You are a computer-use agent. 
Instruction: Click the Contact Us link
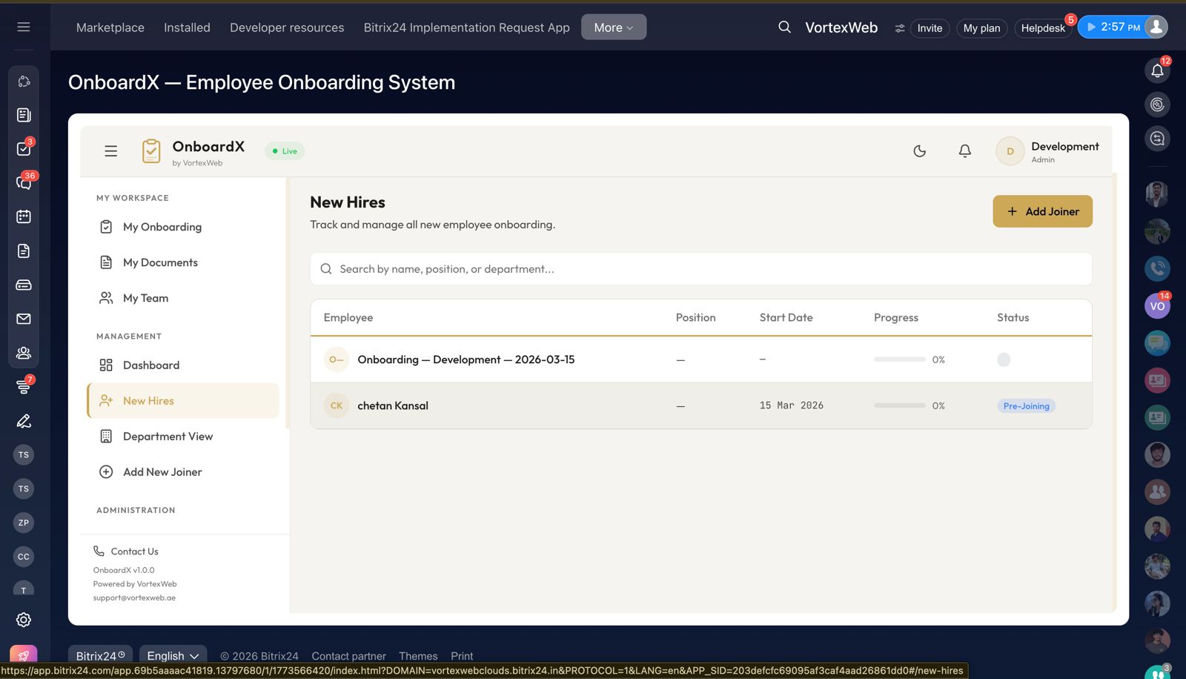134,552
